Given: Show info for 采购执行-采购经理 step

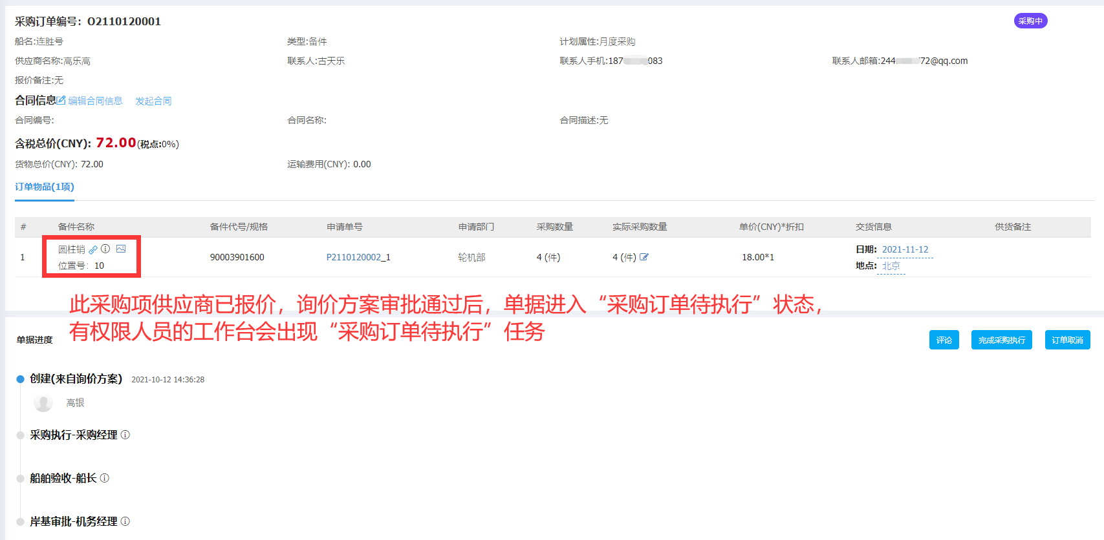Looking at the screenshot, I should click(x=125, y=435).
